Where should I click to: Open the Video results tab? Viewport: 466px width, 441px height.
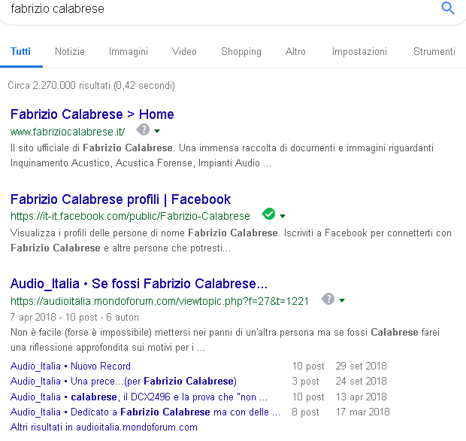(x=184, y=51)
